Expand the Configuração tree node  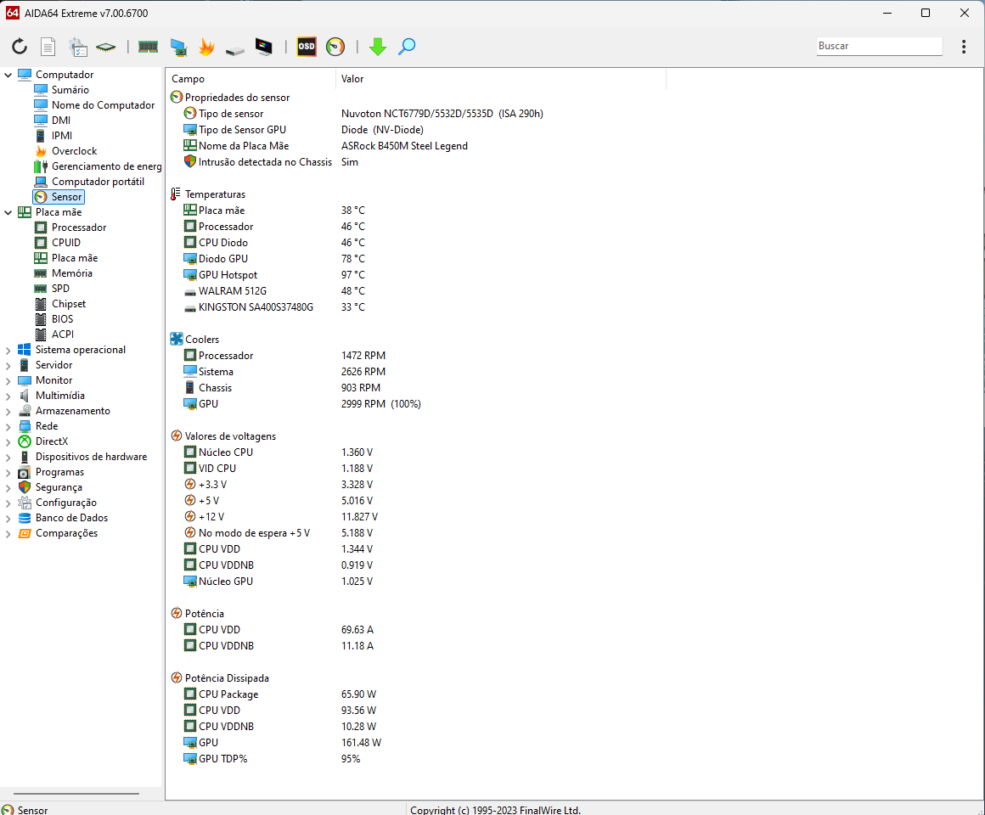tap(8, 503)
